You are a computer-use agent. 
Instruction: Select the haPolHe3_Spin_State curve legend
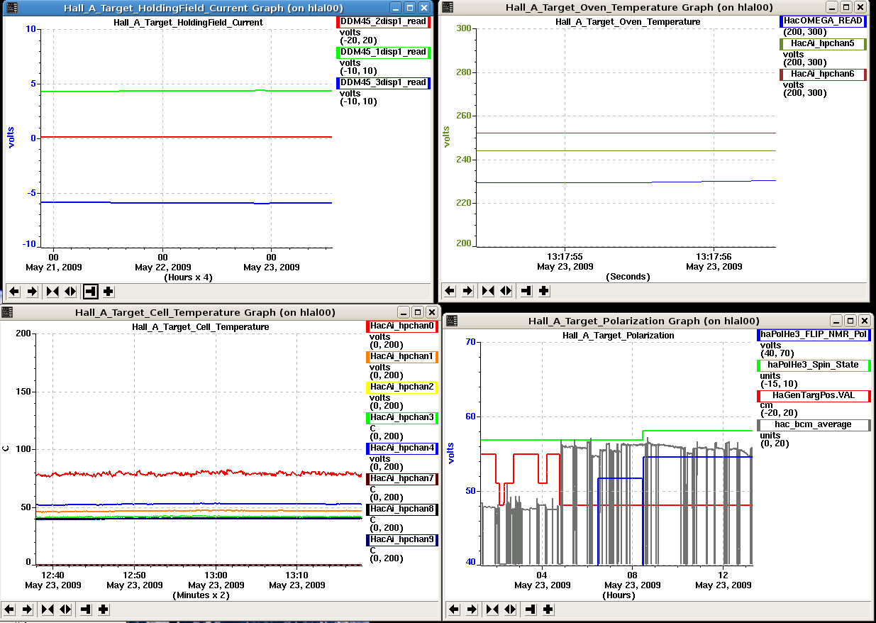(814, 365)
